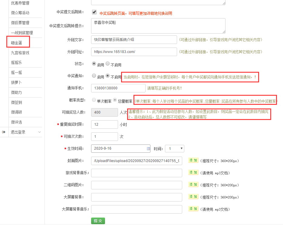Open 砸金蛋 in the sidebar

pos(16,43)
